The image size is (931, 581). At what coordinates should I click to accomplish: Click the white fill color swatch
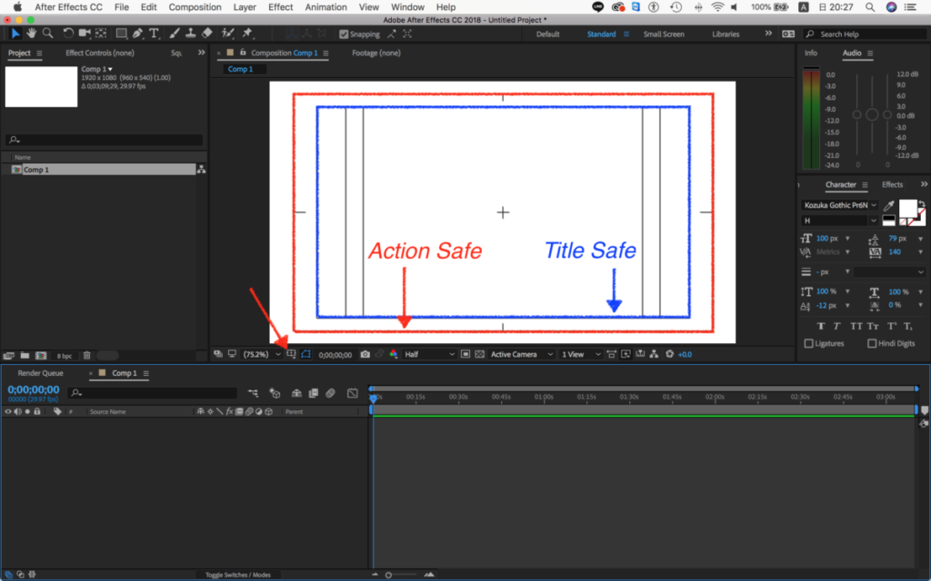click(x=907, y=208)
